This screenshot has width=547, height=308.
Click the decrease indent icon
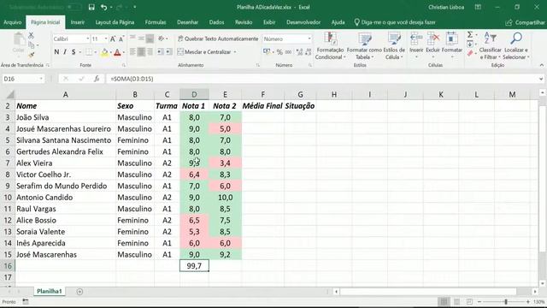160,51
